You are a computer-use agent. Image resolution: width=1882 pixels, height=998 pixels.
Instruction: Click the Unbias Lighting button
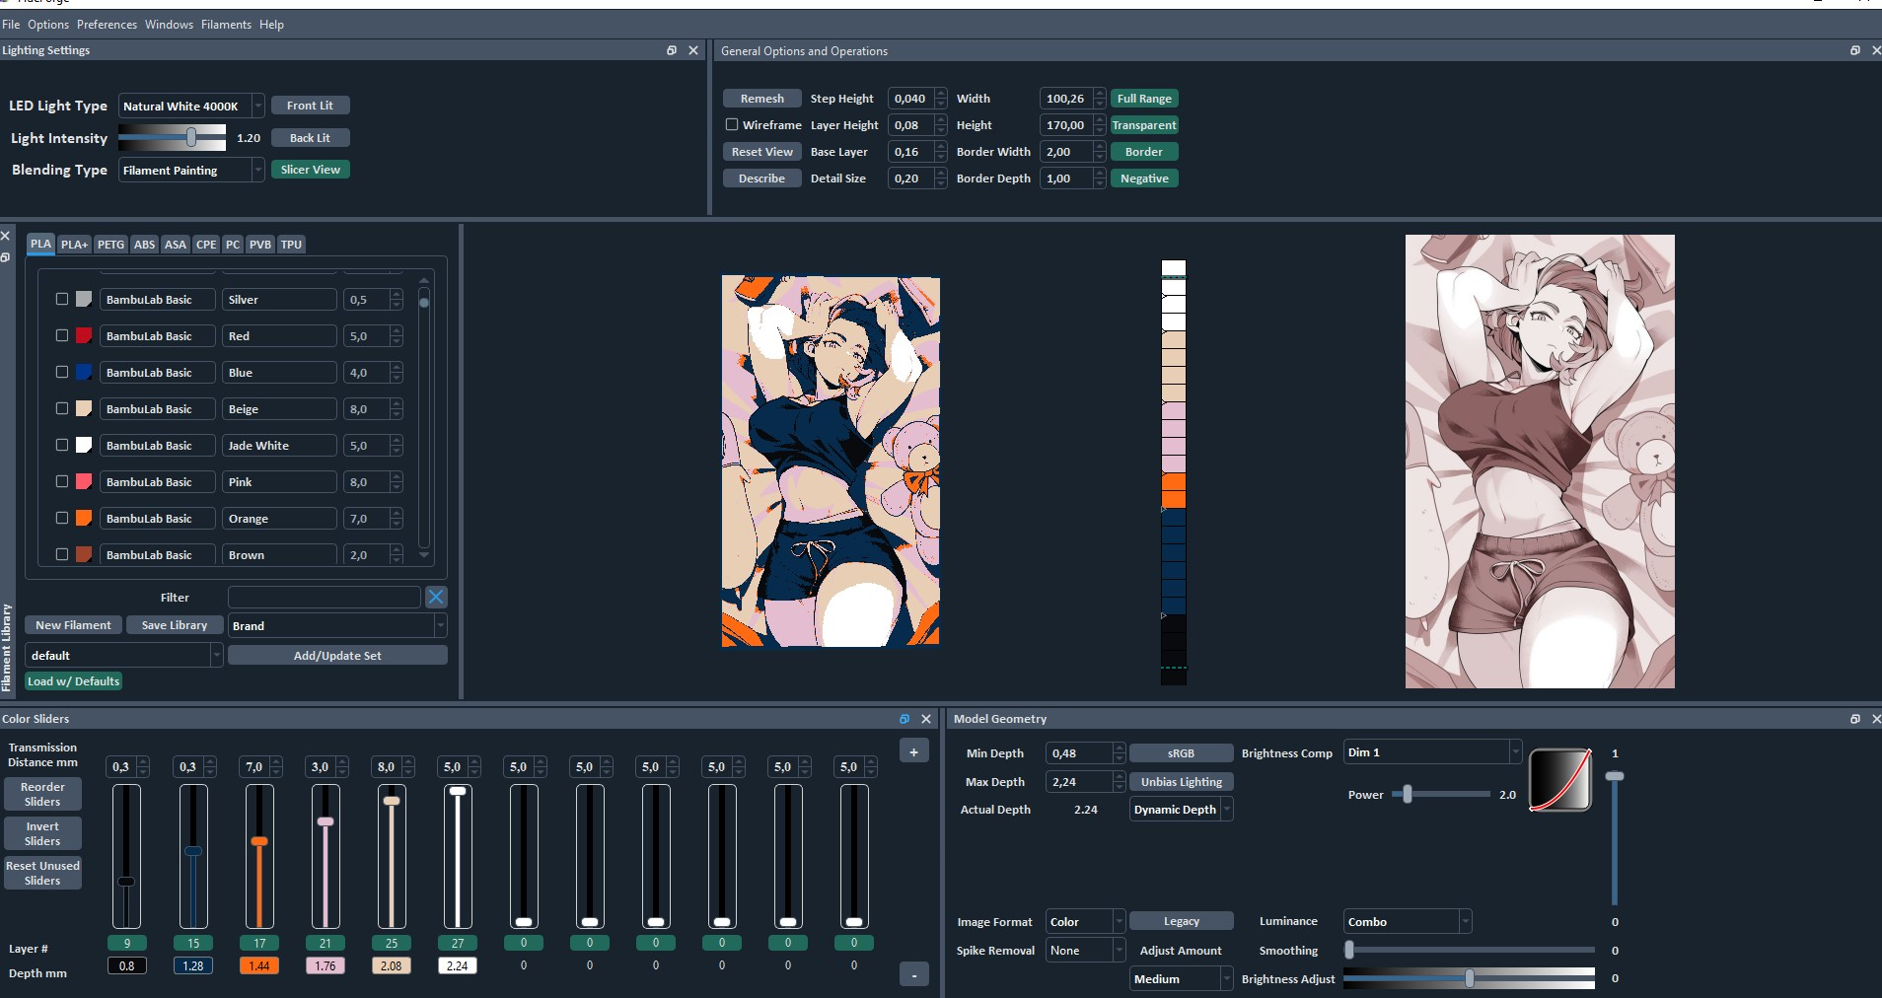point(1181,781)
